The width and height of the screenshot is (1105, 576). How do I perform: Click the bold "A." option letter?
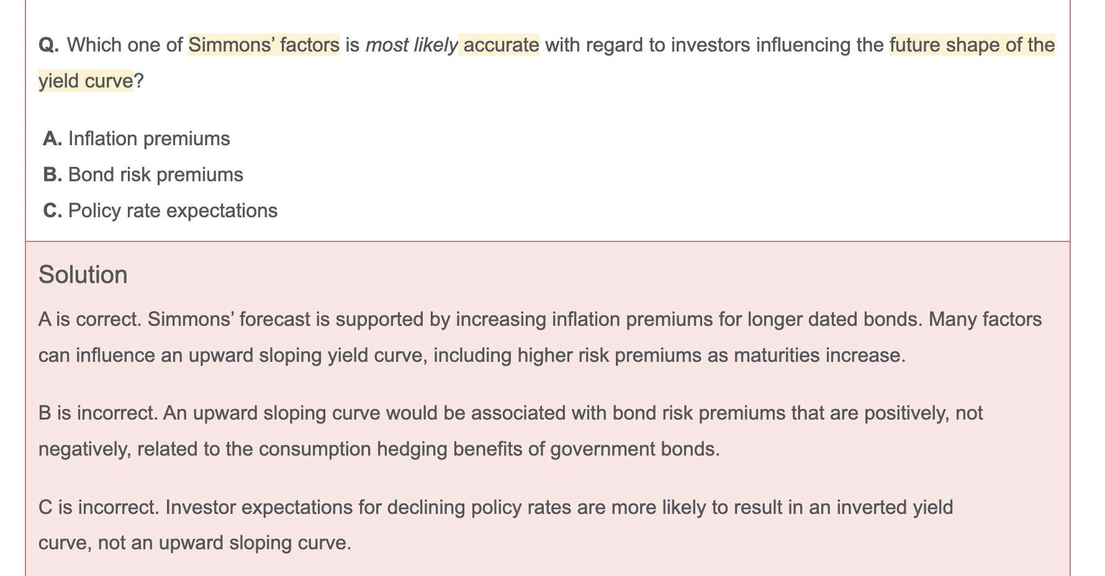tap(53, 138)
